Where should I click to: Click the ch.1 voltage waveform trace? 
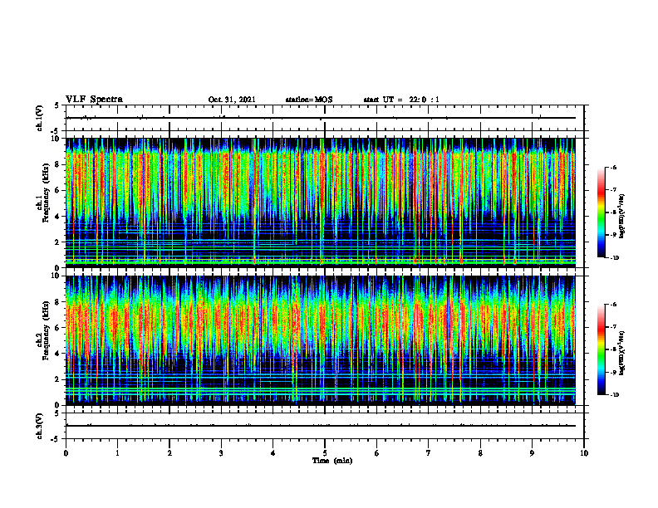(321, 118)
